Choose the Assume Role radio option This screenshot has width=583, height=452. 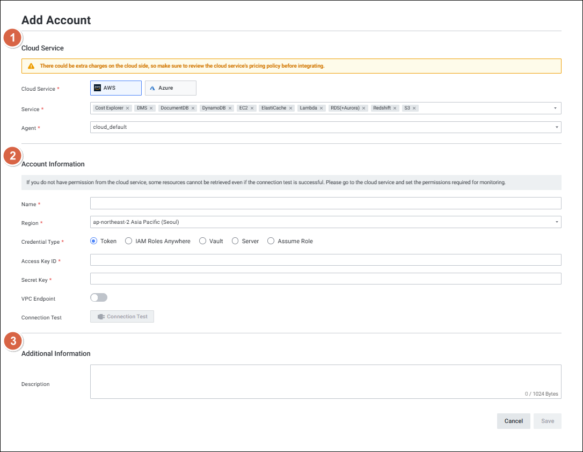click(271, 242)
